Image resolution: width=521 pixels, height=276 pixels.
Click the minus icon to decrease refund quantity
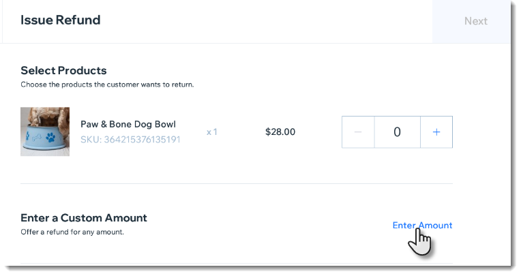click(x=358, y=132)
